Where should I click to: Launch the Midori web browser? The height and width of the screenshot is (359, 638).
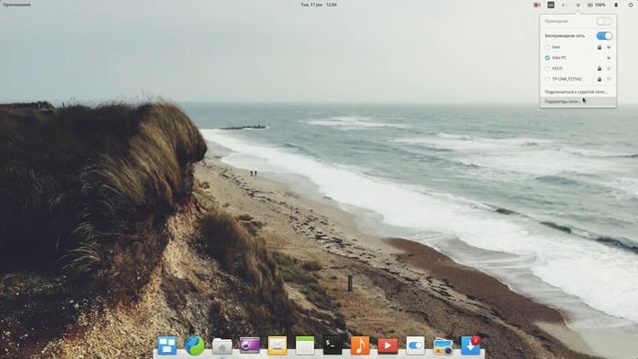[x=194, y=345]
